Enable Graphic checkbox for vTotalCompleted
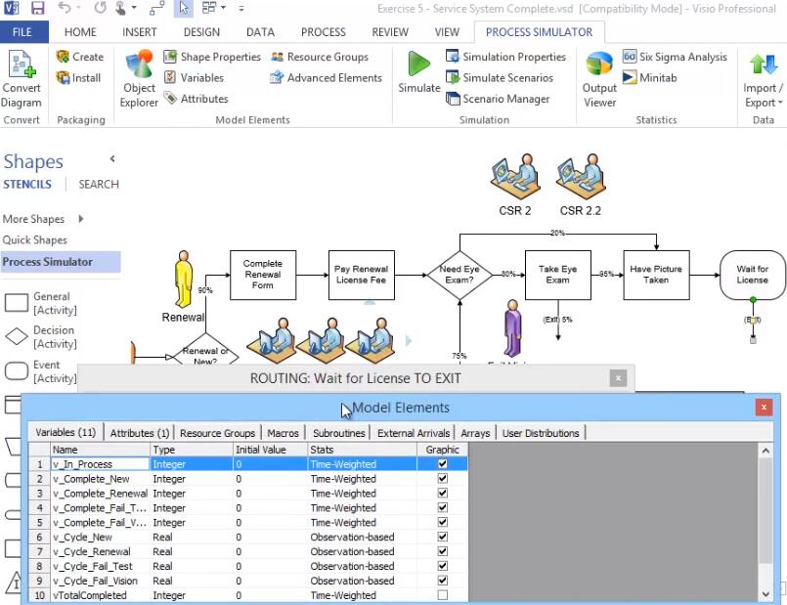 [442, 595]
